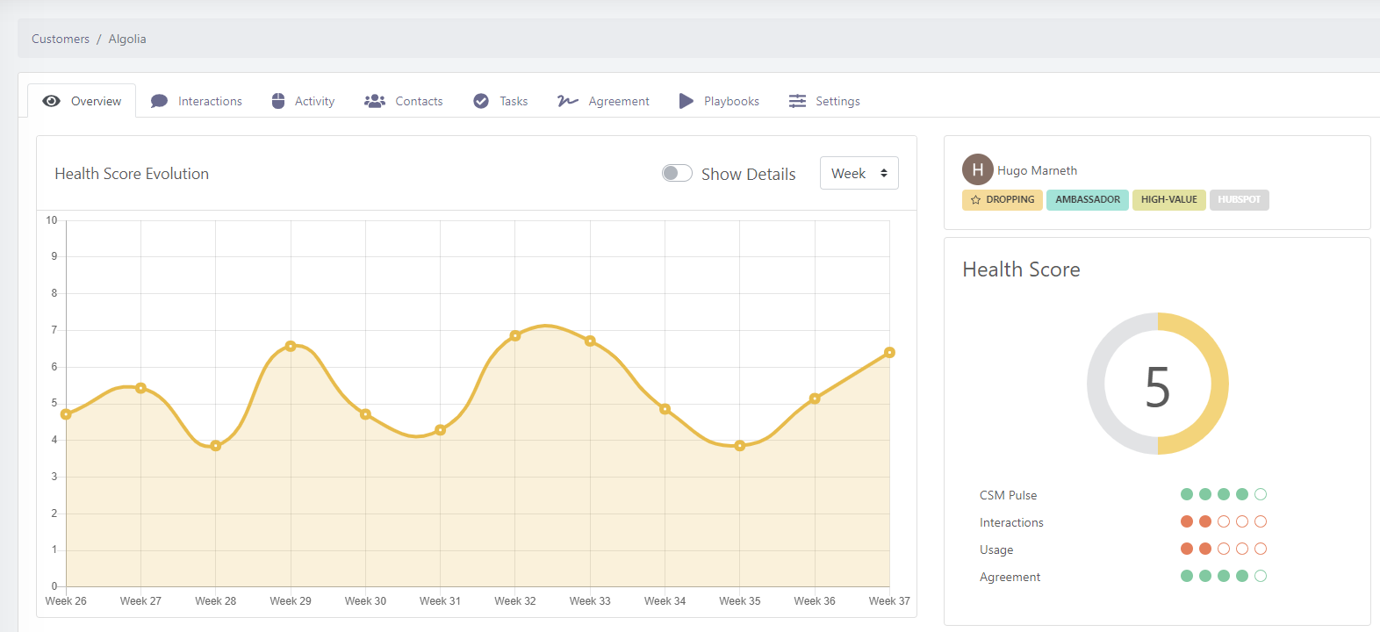This screenshot has height=632, width=1380.
Task: Click the sliders icon beside Settings
Action: point(797,101)
